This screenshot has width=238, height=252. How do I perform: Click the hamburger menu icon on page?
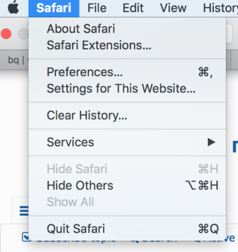coord(24,211)
